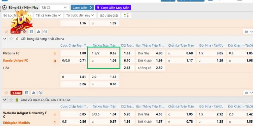The width and height of the screenshot is (253, 126).
Task: Open the Cược Xiên tab
Action: 83,7
